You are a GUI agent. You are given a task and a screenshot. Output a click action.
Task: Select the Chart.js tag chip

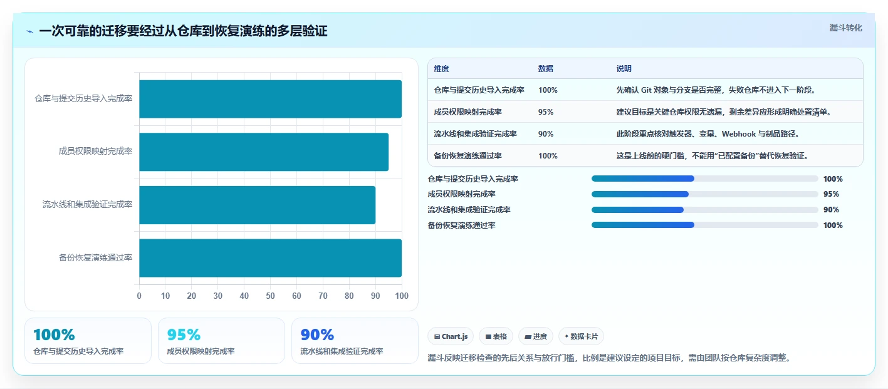pos(451,336)
